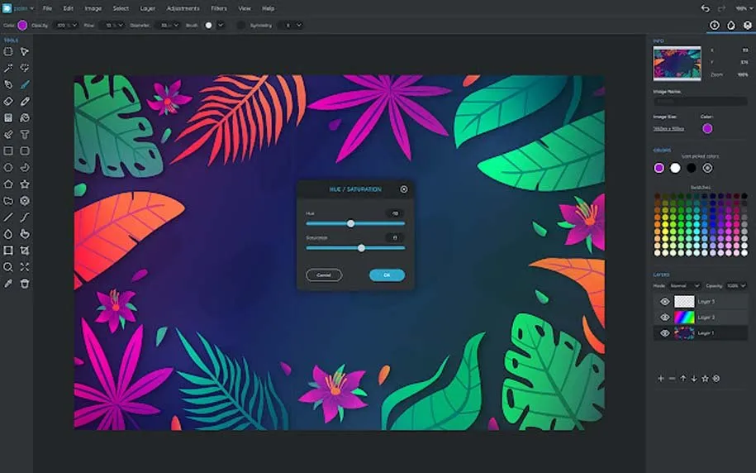Click the Saturation slider handle
The width and height of the screenshot is (756, 473).
point(361,247)
